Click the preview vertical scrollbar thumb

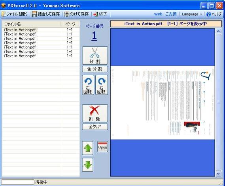[x=218, y=102]
